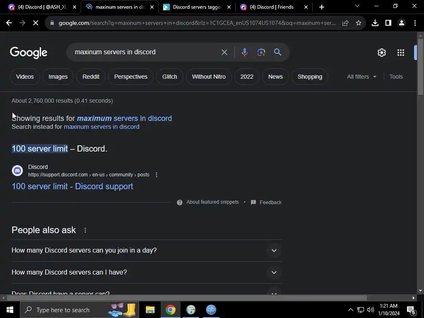Open the Chrome three-dot menu
Viewport: 424px width, 318px height.
(x=415, y=23)
